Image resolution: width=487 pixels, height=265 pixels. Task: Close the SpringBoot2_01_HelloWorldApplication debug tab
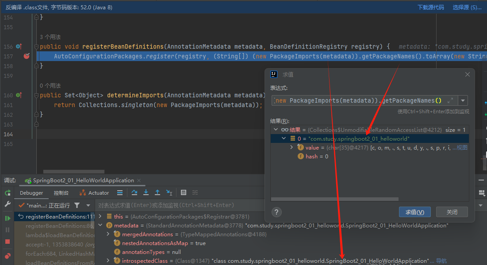(139, 181)
